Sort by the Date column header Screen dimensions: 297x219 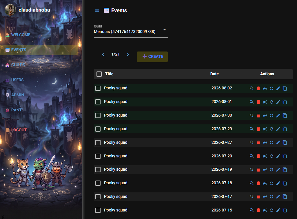[x=214, y=74]
